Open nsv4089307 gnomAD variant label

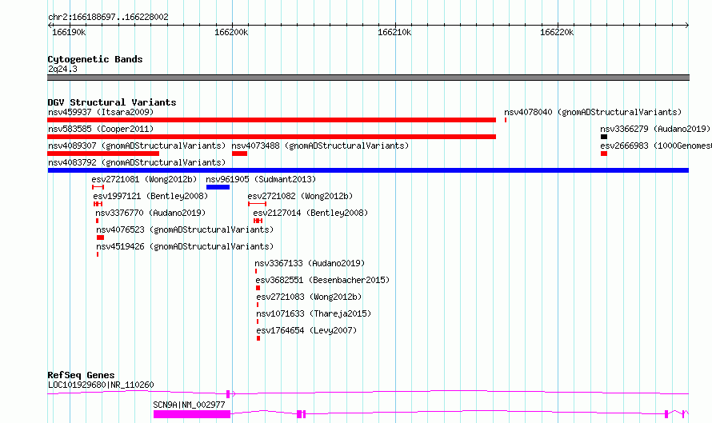click(137, 146)
